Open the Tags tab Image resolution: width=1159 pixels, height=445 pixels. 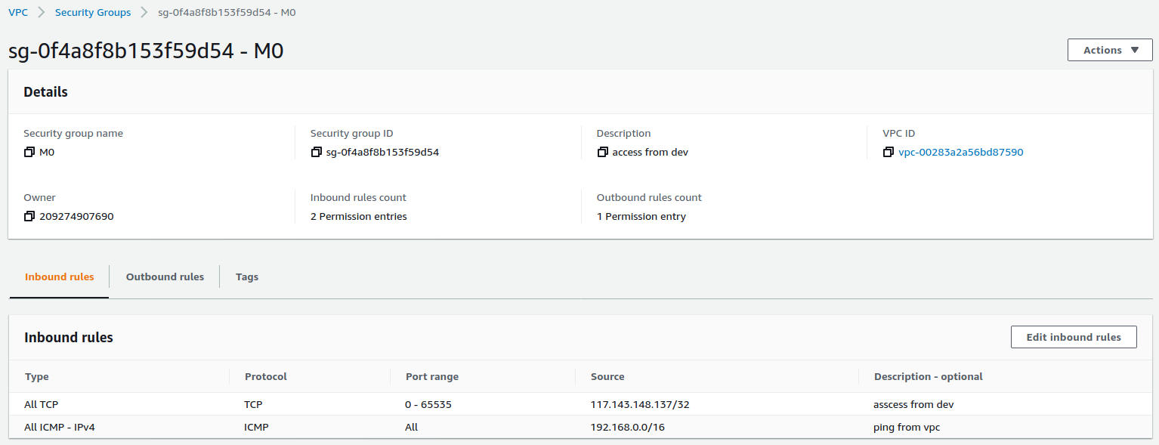247,277
